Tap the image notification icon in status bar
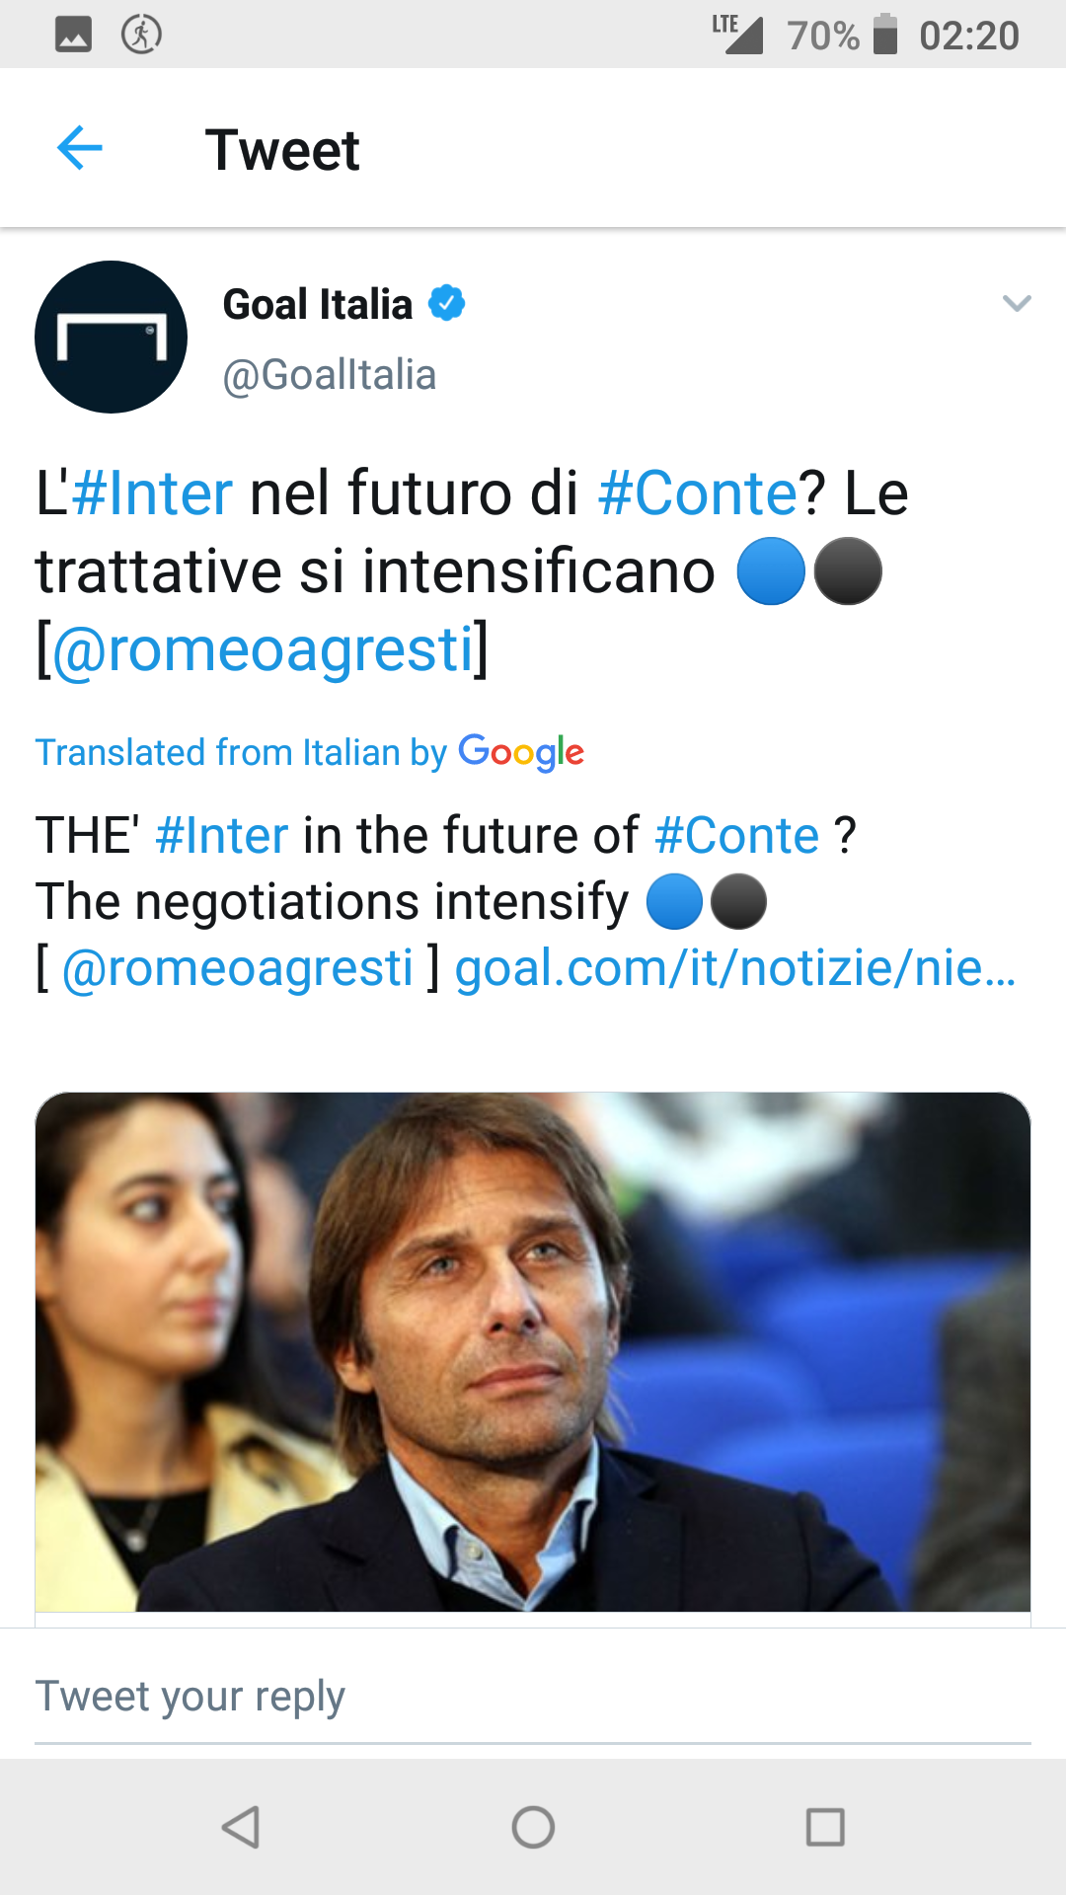Viewport: 1066px width, 1895px height. click(x=73, y=35)
